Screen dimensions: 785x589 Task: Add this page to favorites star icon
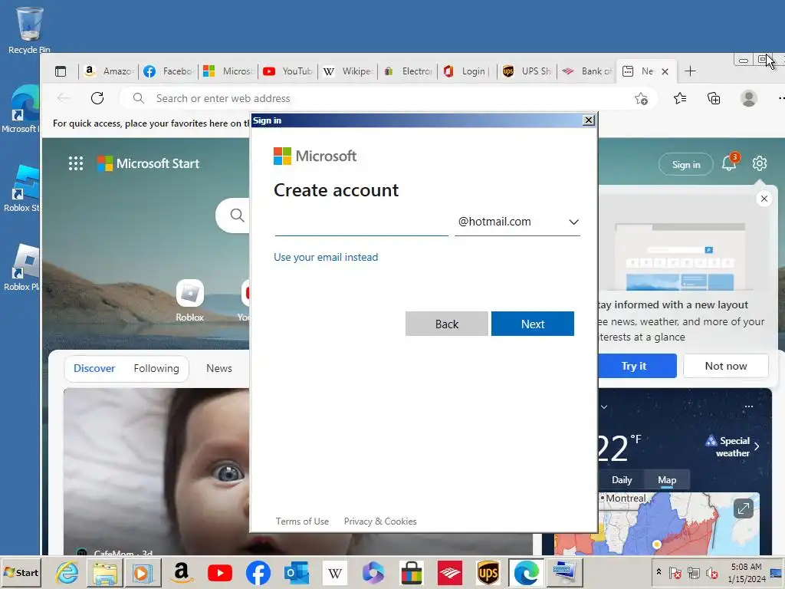[x=641, y=99]
